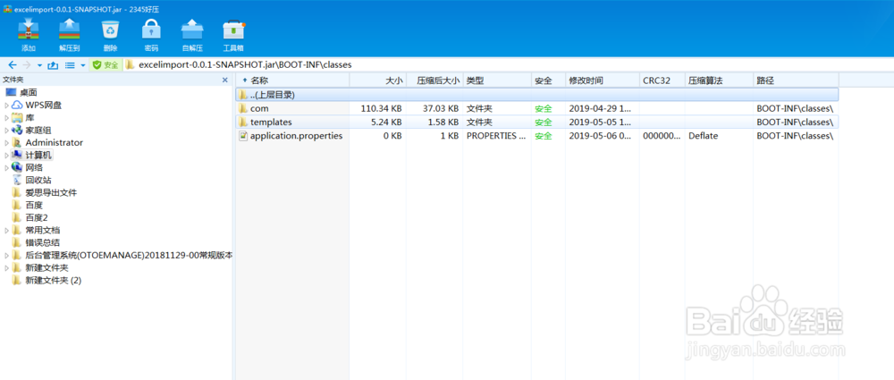Select the WPS网盘 cloud icon
This screenshot has height=380, width=894.
click(17, 105)
